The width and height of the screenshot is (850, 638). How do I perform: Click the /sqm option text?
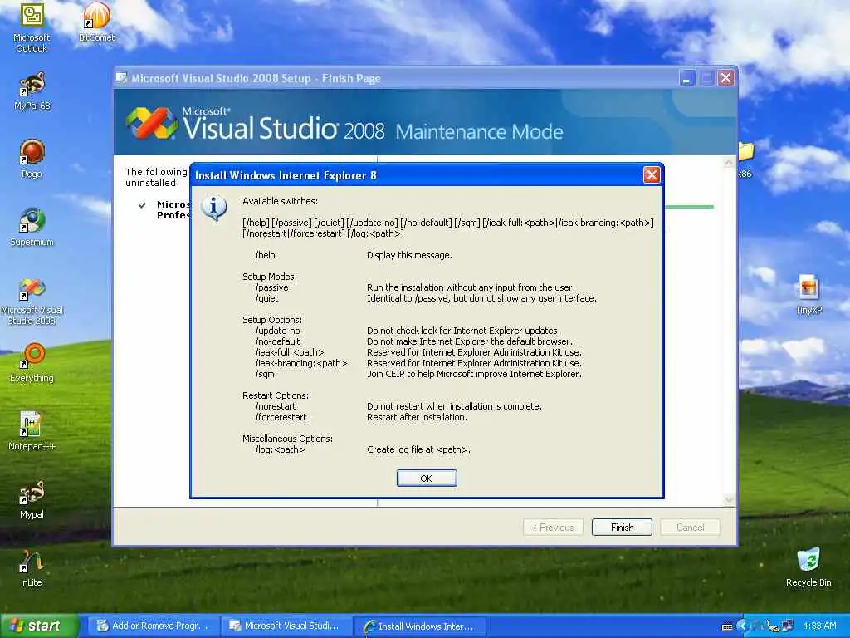pyautogui.click(x=265, y=375)
